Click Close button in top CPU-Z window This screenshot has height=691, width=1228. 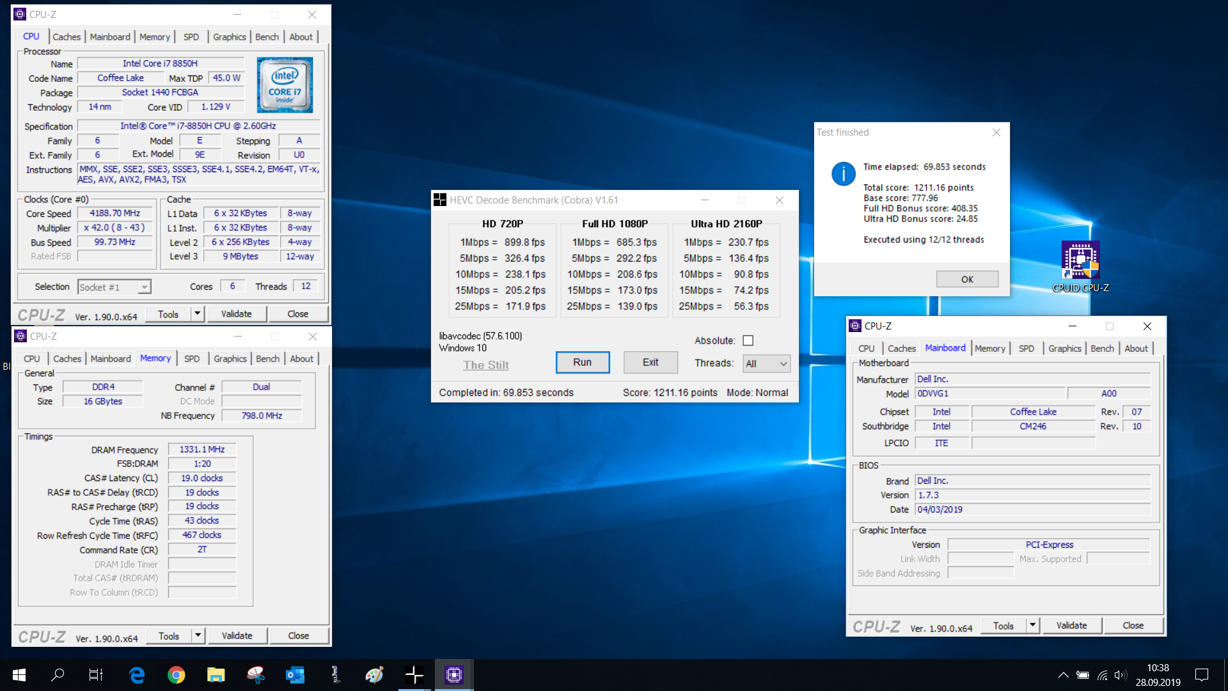298,314
